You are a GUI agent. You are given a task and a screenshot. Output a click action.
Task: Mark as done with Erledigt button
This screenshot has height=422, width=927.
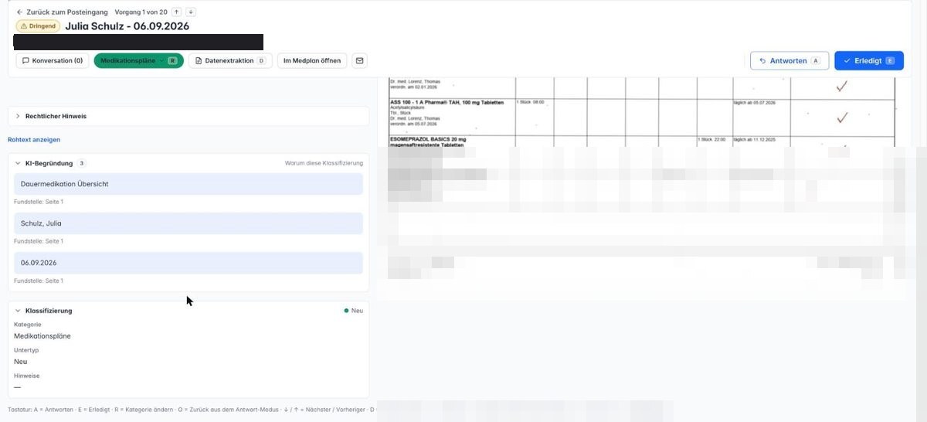point(869,60)
